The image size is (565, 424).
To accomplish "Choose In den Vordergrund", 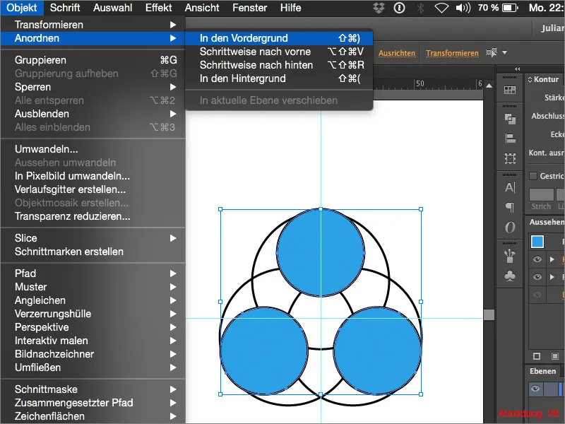I will point(279,38).
